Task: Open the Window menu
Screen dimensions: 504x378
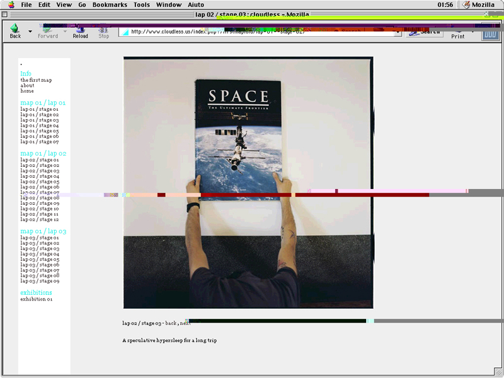Action: tap(169, 4)
